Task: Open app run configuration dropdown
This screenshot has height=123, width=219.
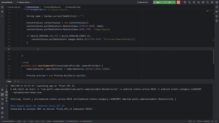Action: pyautogui.click(x=158, y=2)
